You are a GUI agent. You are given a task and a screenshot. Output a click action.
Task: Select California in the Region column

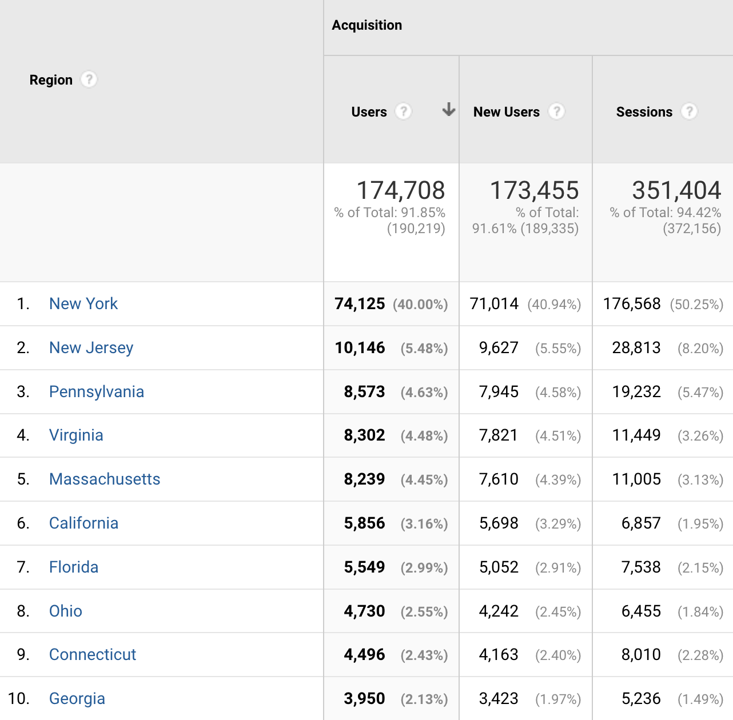83,523
